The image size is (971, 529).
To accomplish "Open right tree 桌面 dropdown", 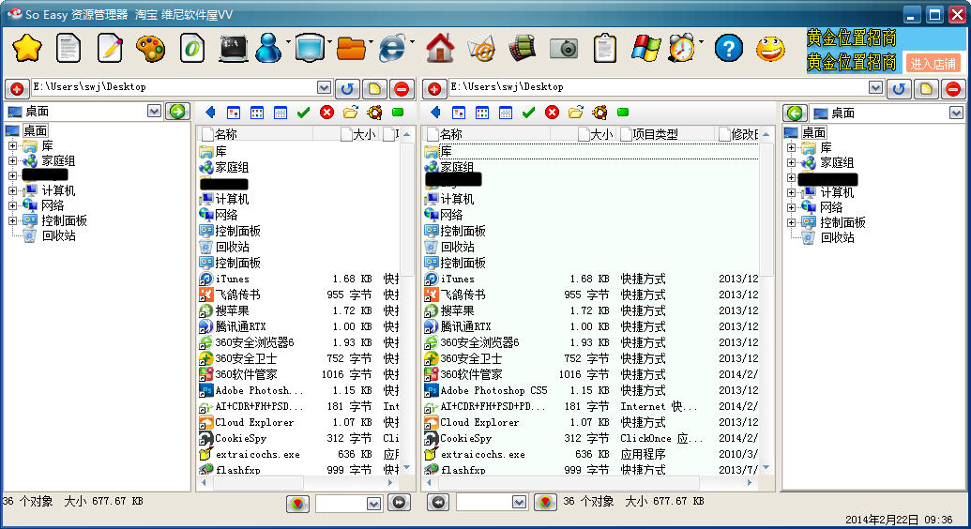I will [x=957, y=113].
